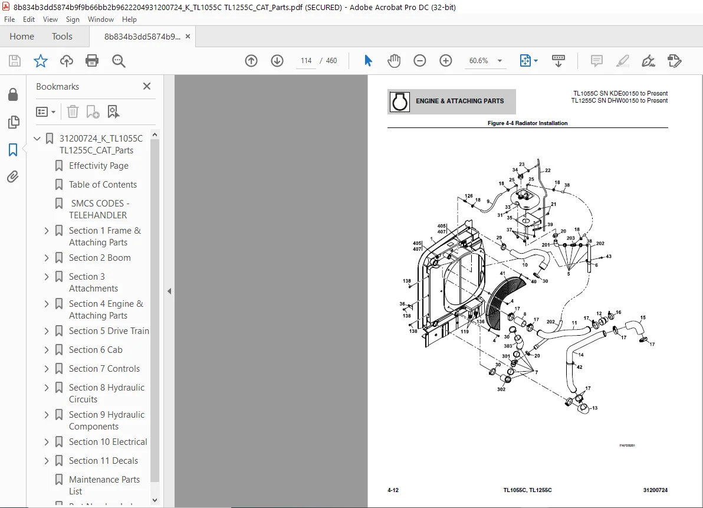Expand Section 4 Engine & Attaching Parts
The image size is (703, 508).
[47, 304]
